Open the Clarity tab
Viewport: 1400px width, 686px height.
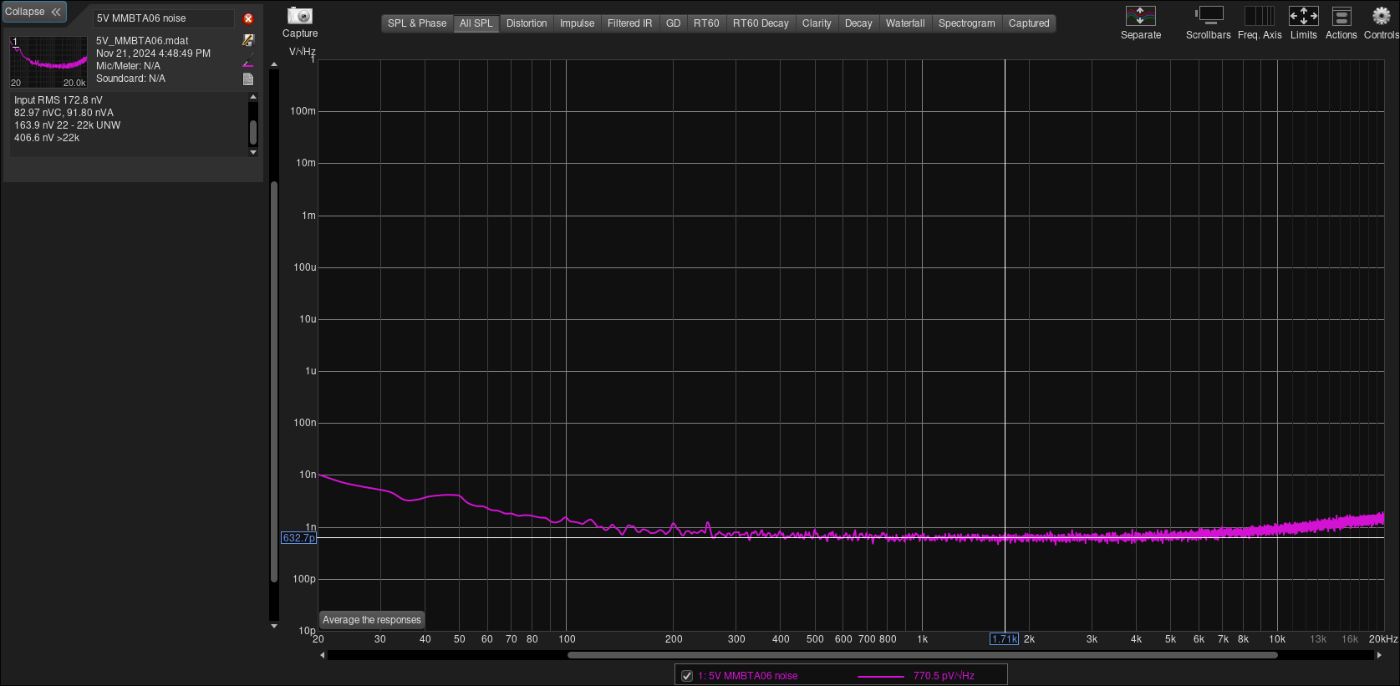pos(817,23)
